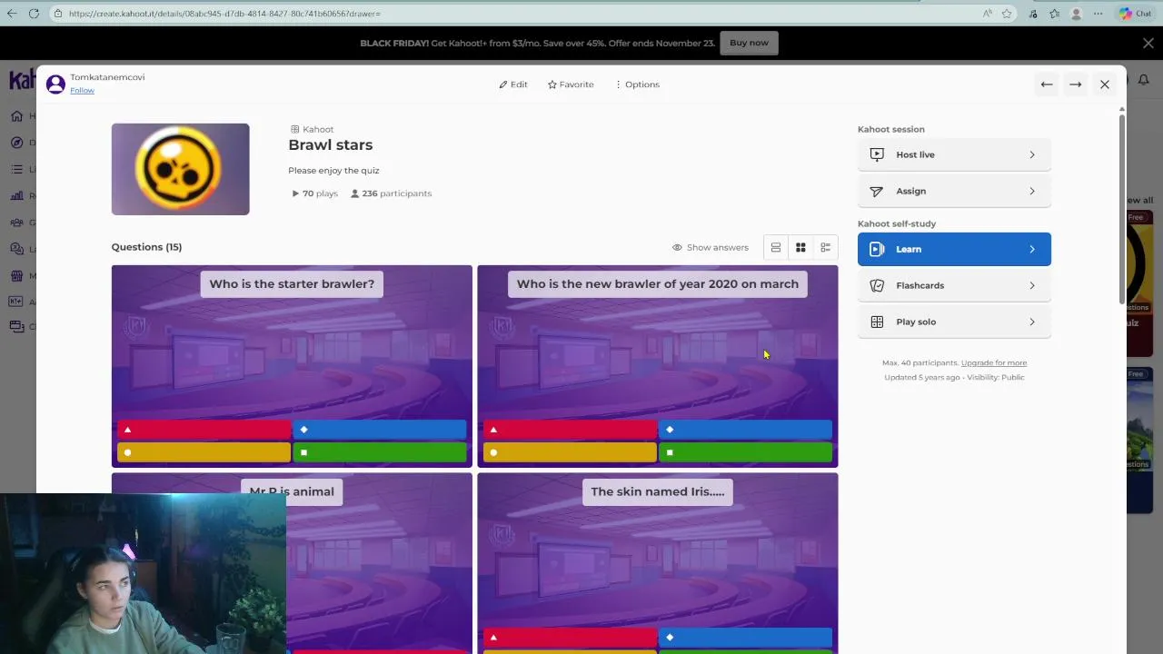Expand the Flashcards chevron
The height and width of the screenshot is (654, 1163).
(1032, 285)
